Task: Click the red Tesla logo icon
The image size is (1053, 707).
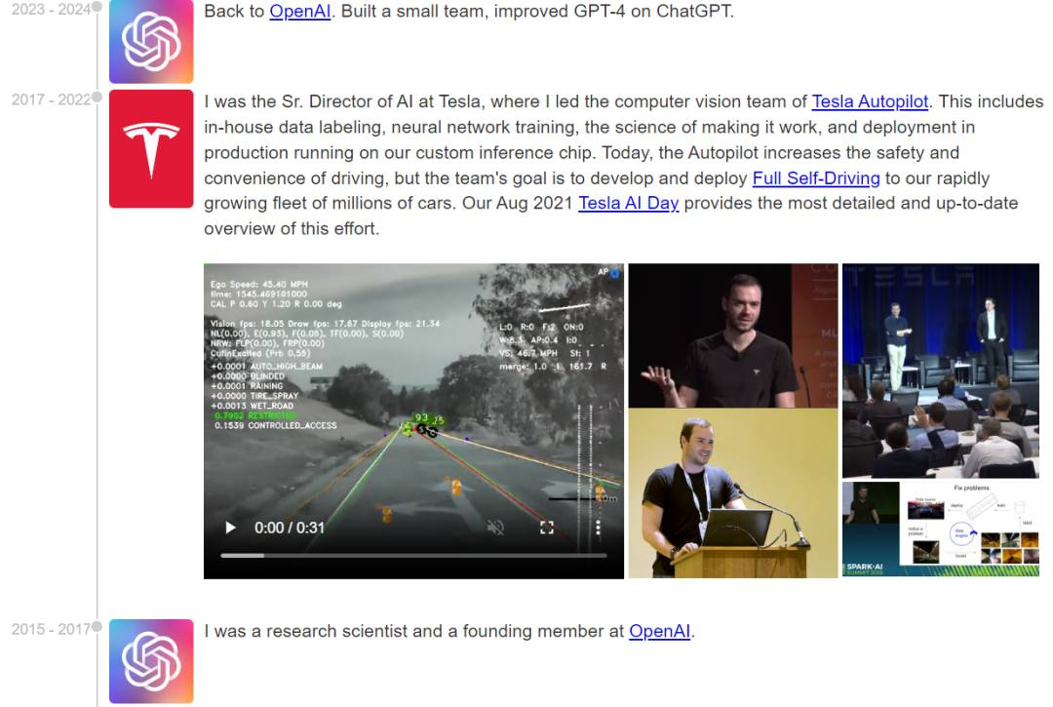Action: click(151, 148)
